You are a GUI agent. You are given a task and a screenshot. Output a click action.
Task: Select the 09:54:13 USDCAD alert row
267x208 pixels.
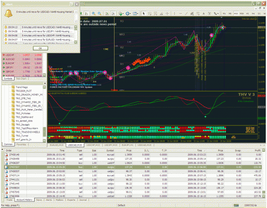coord(39,27)
